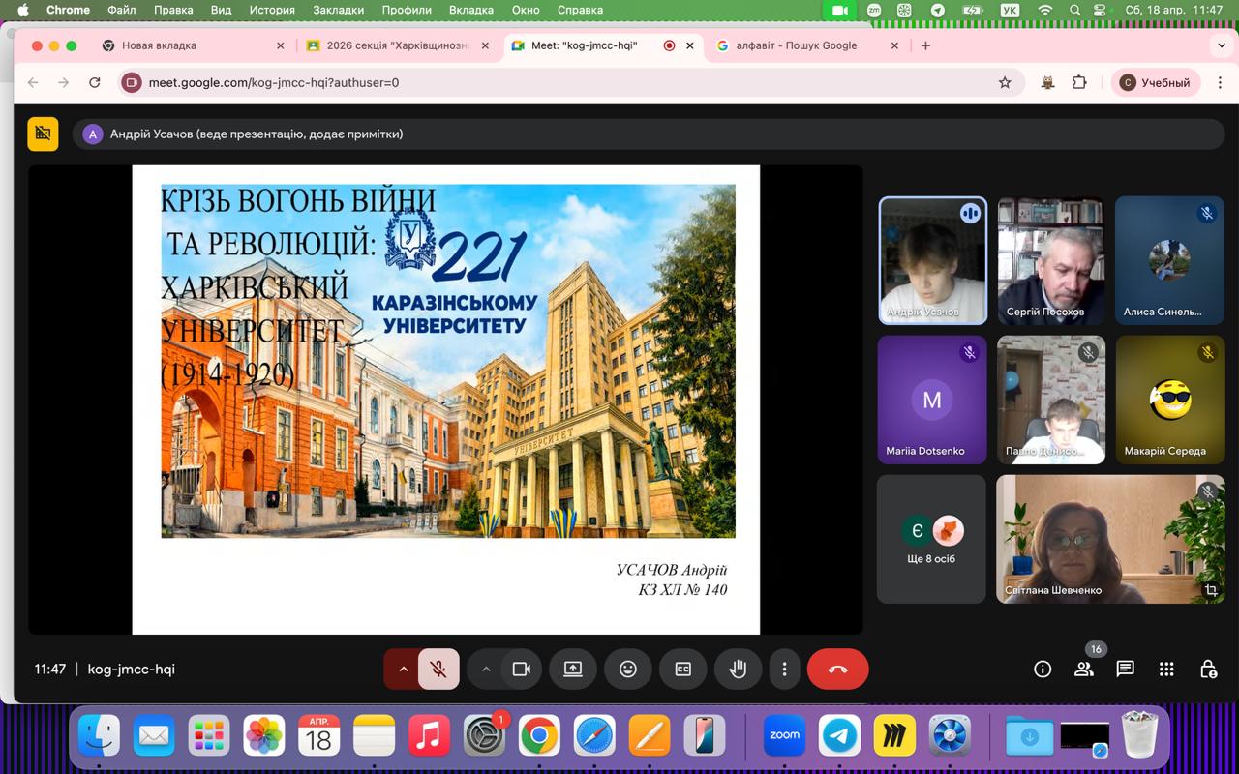This screenshot has height=774, width=1239.
Task: Expand camera video settings chevron
Action: click(486, 670)
